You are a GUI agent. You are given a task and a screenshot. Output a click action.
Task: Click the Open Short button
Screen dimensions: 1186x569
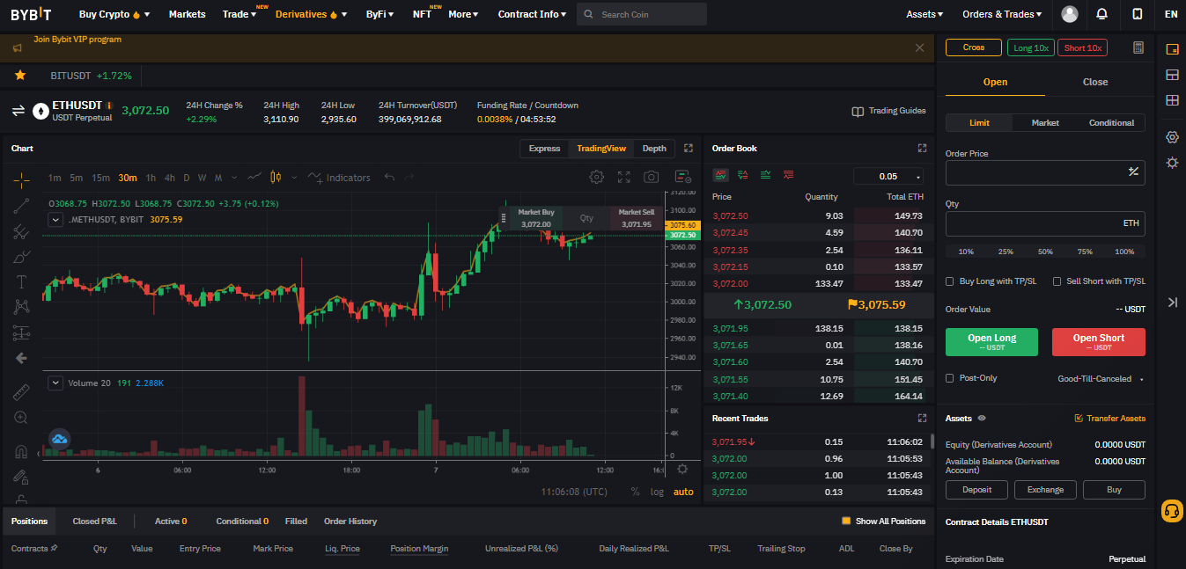tap(1099, 342)
